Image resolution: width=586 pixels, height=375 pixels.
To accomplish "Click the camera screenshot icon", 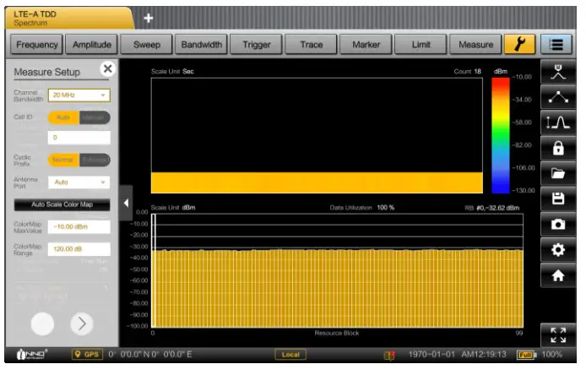I will [558, 225].
